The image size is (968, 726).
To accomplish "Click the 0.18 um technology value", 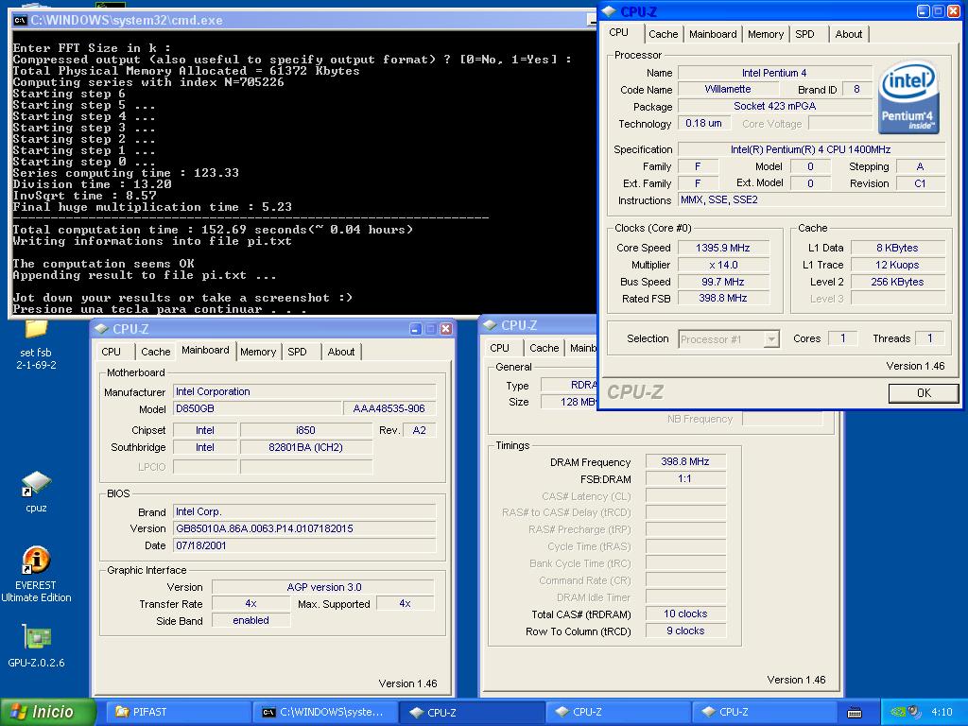I will pyautogui.click(x=703, y=123).
